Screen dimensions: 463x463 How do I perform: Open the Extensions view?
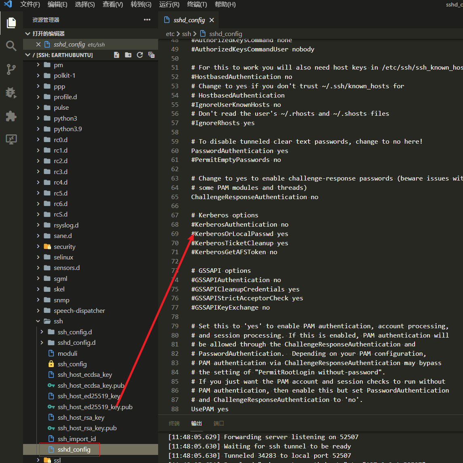coord(11,116)
